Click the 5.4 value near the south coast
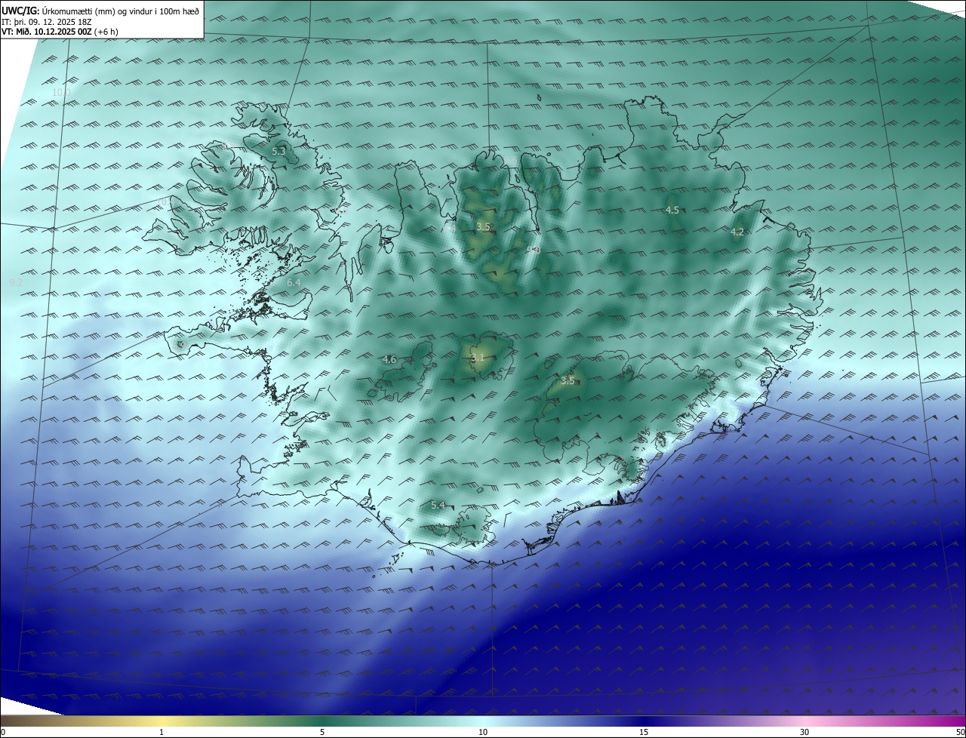 438,505
